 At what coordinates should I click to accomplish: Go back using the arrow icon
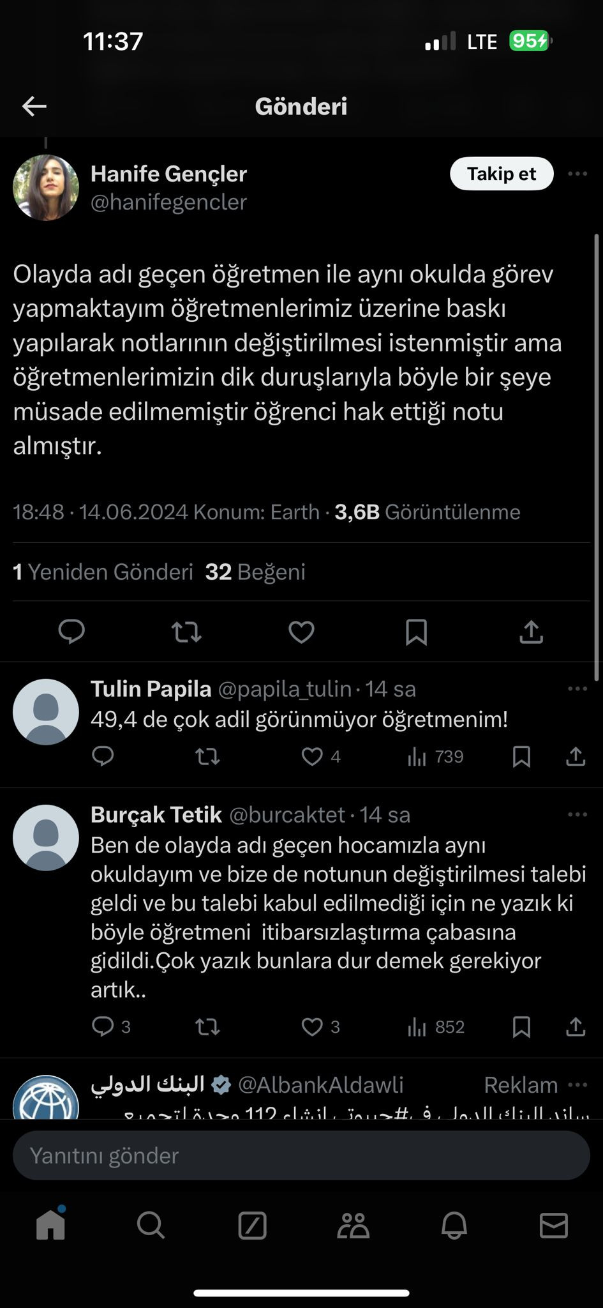[x=34, y=107]
